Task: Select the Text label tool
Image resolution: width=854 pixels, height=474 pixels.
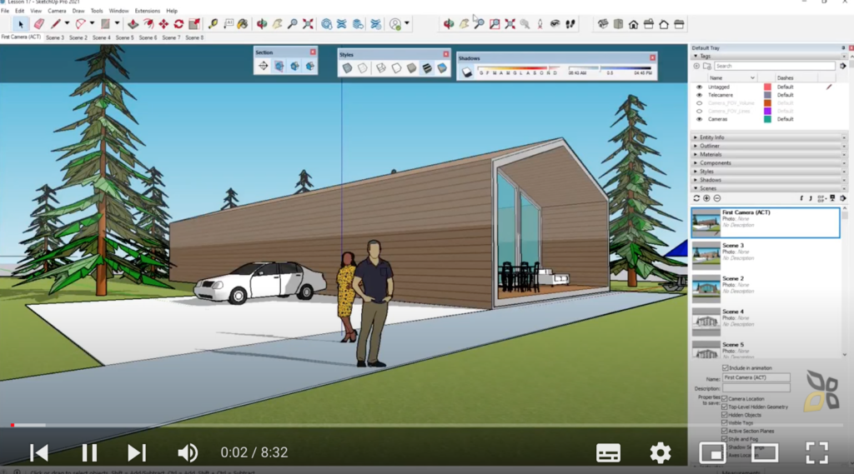Action: point(229,24)
